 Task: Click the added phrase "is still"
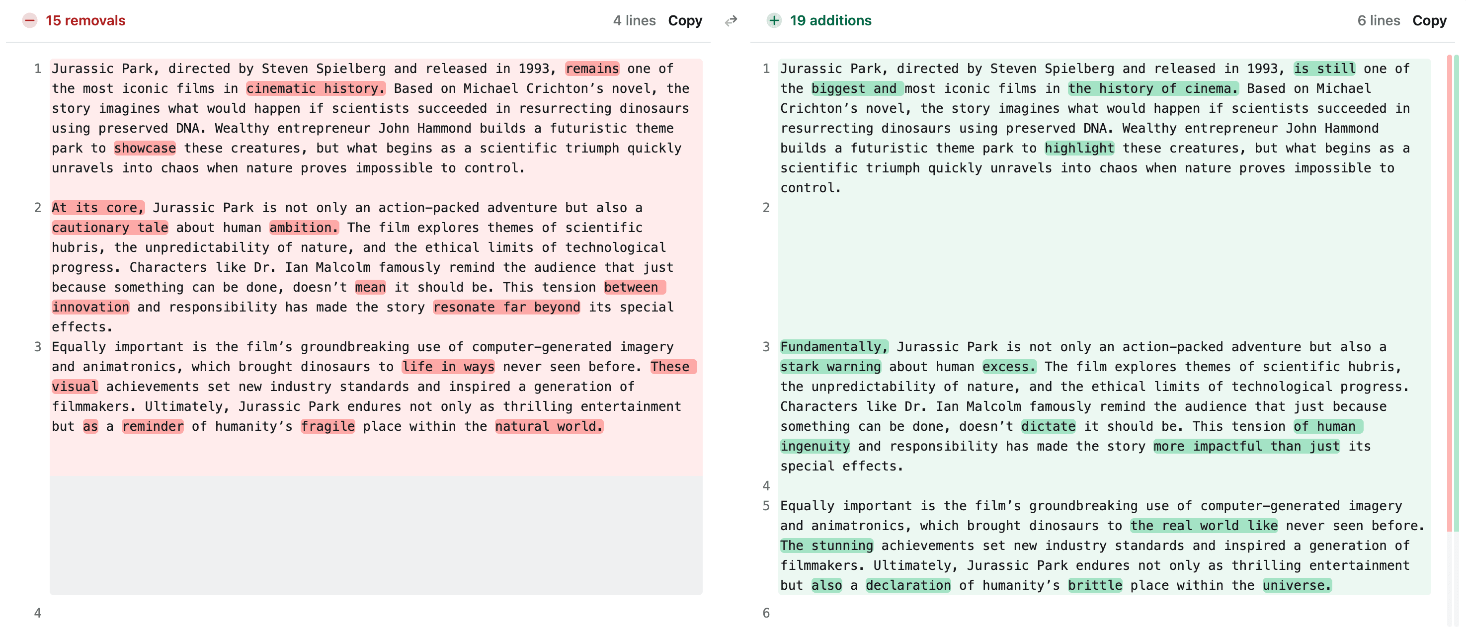click(x=1324, y=69)
